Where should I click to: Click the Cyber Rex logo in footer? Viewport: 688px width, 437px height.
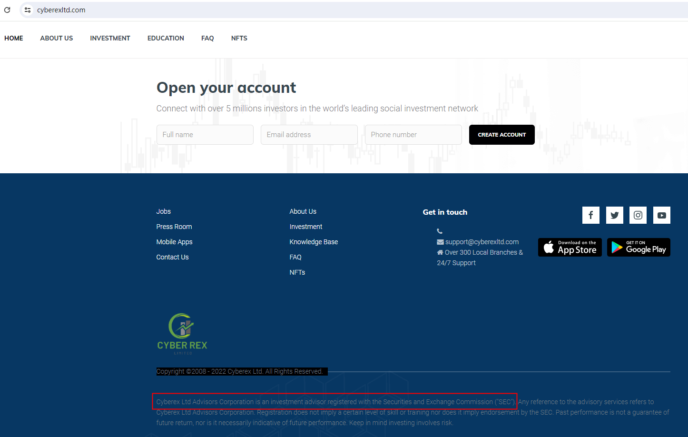182,334
